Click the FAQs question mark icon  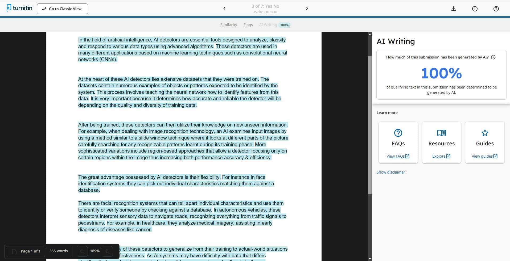click(x=398, y=133)
